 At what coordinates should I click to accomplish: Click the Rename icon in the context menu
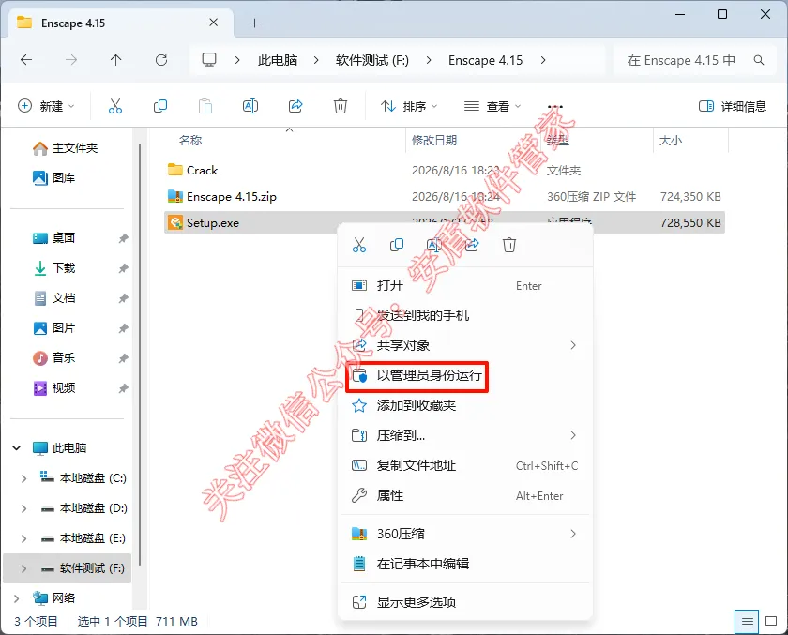433,245
